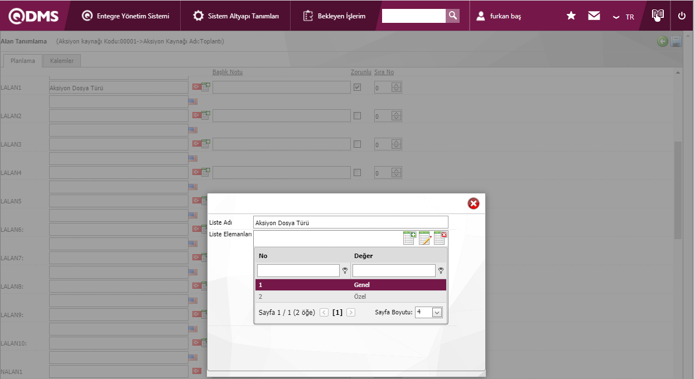Screen dimensions: 695x379
Task: Delete the selected list element
Action: click(x=440, y=239)
